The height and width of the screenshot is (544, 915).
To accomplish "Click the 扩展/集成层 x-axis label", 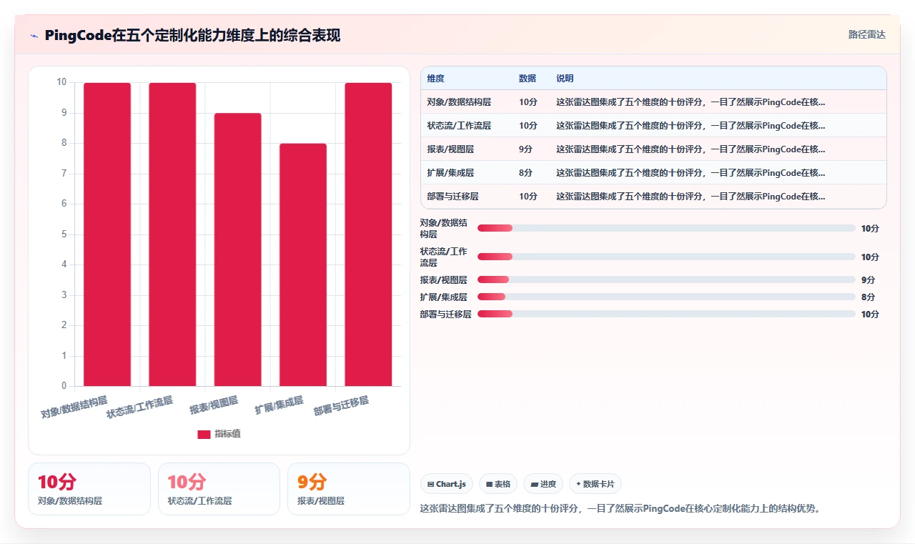I will (280, 405).
